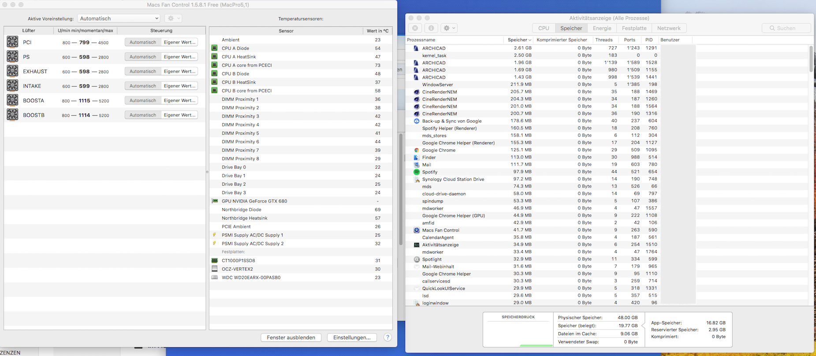The image size is (816, 356).
Task: Switch to the Energie tab
Action: pyautogui.click(x=602, y=28)
